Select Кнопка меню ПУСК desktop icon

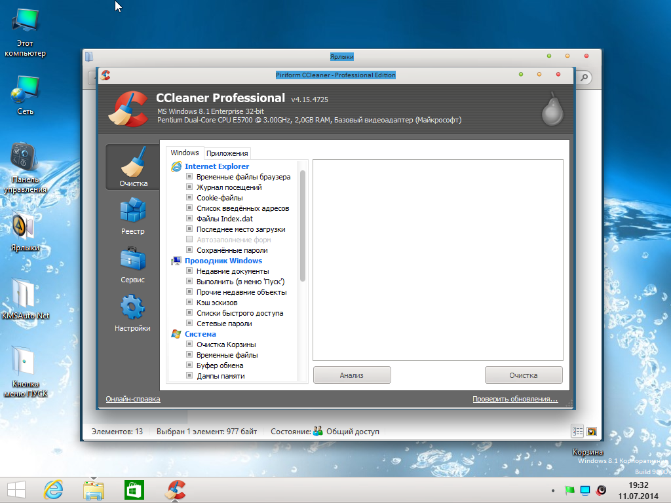coord(26,372)
